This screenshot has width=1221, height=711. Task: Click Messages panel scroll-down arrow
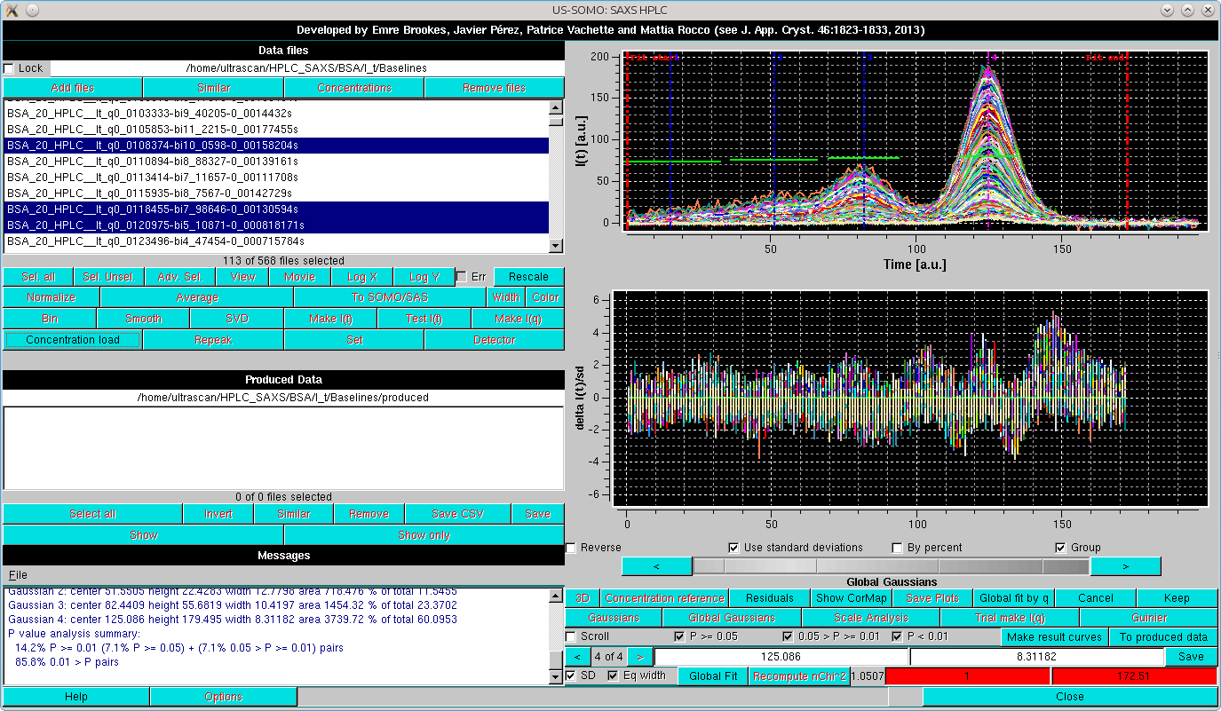coord(557,677)
